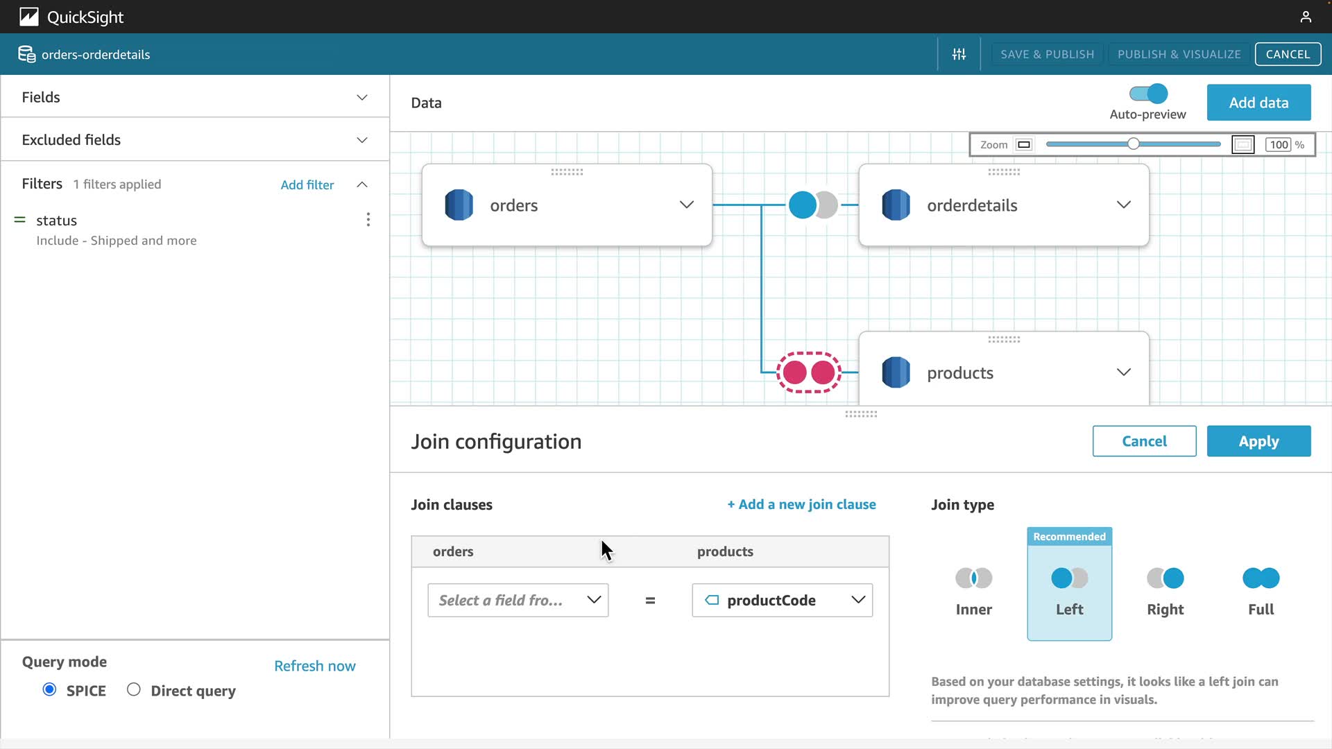
Task: Select the Direct query radio button
Action: click(134, 689)
